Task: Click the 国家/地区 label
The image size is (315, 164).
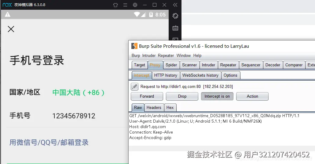Action: pos(25,92)
